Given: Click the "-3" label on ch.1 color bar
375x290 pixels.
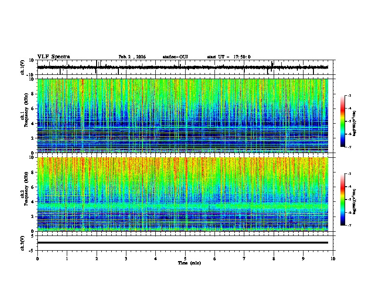Looking at the screenshot, I should (x=349, y=96).
